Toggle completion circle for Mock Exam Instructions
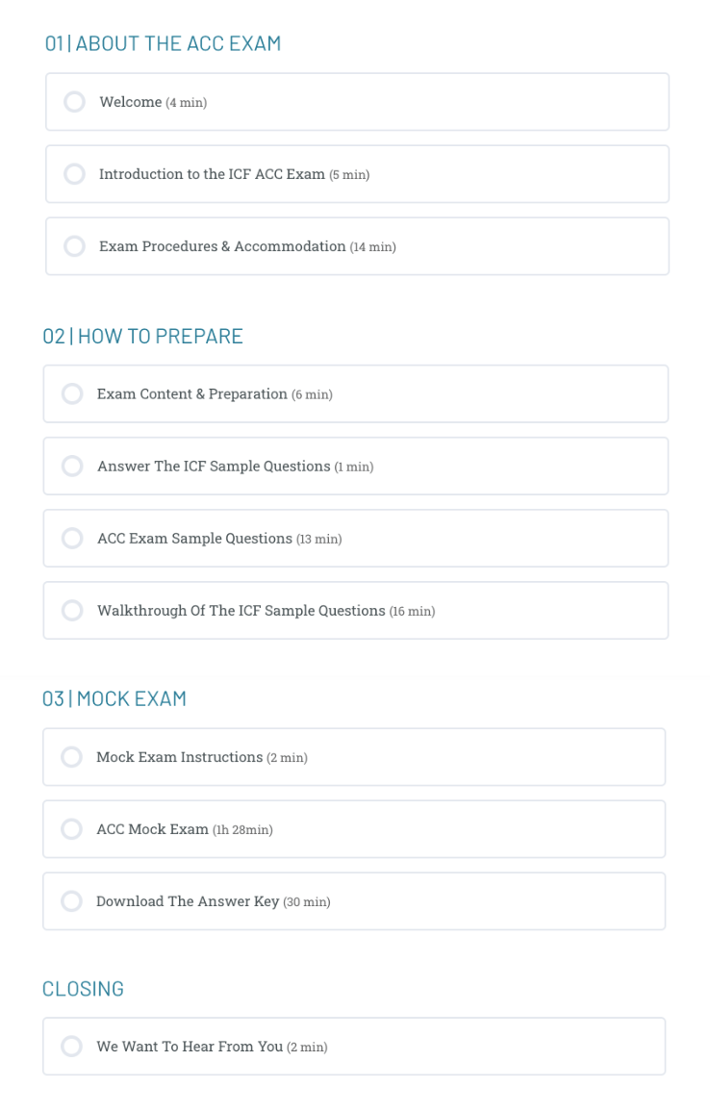Screen dimensions: 710x1112 point(72,757)
